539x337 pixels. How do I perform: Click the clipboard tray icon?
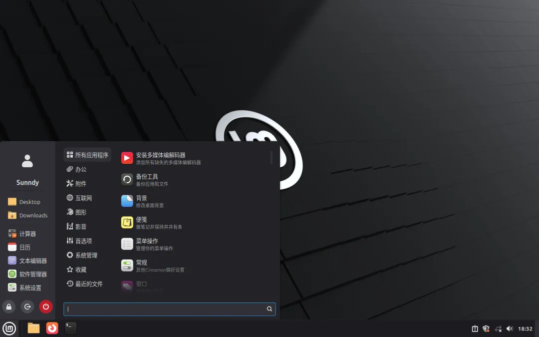pos(475,329)
